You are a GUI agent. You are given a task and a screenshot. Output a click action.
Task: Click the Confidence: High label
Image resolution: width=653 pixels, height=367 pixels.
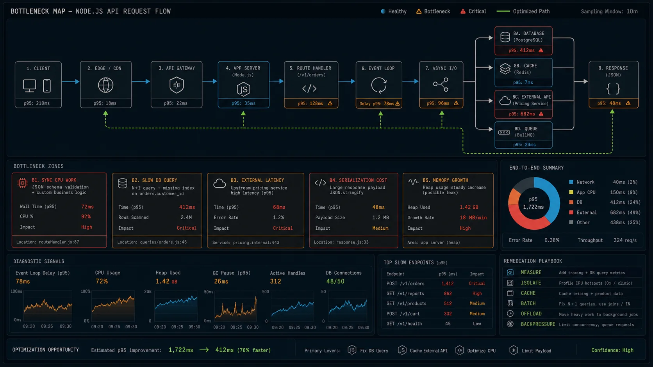click(612, 350)
